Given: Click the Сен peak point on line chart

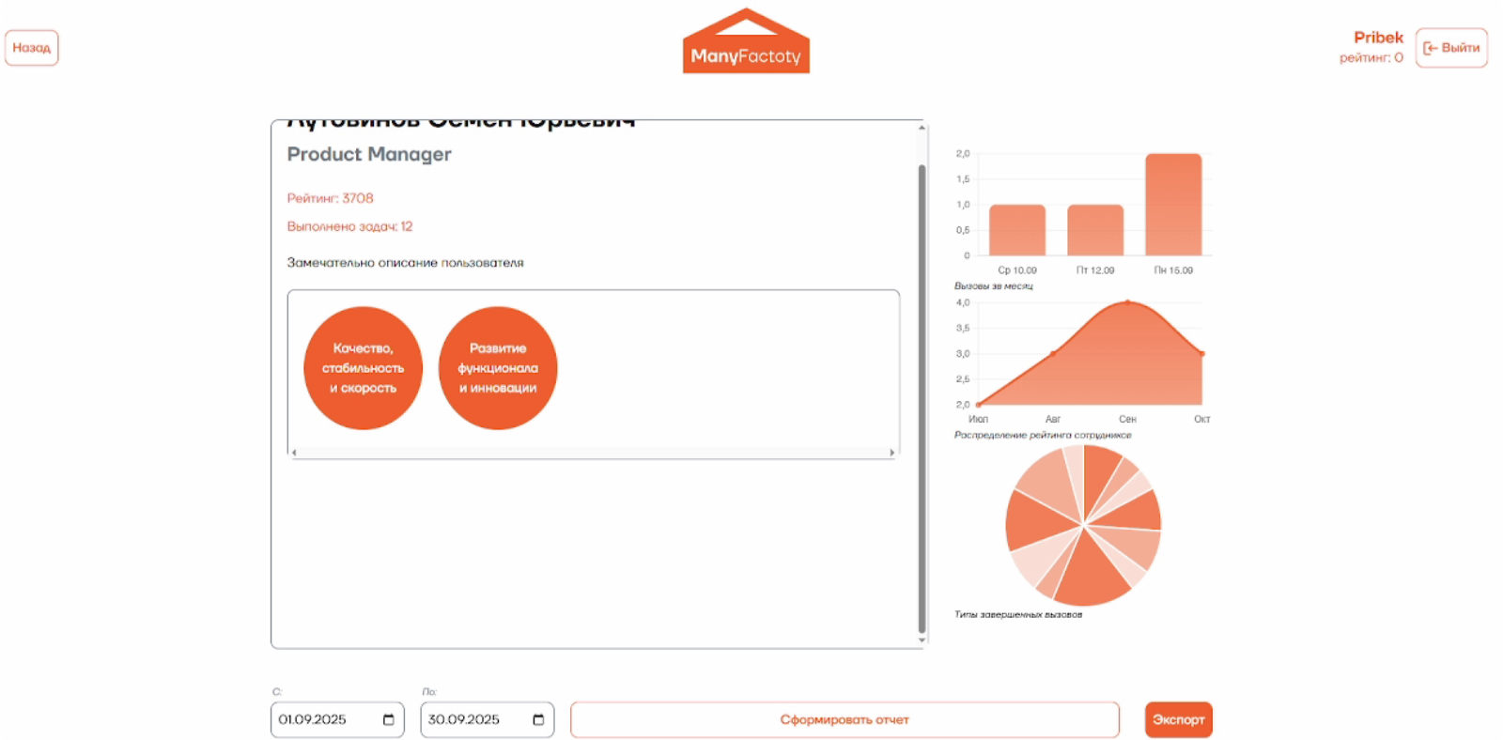Looking at the screenshot, I should [x=1127, y=302].
